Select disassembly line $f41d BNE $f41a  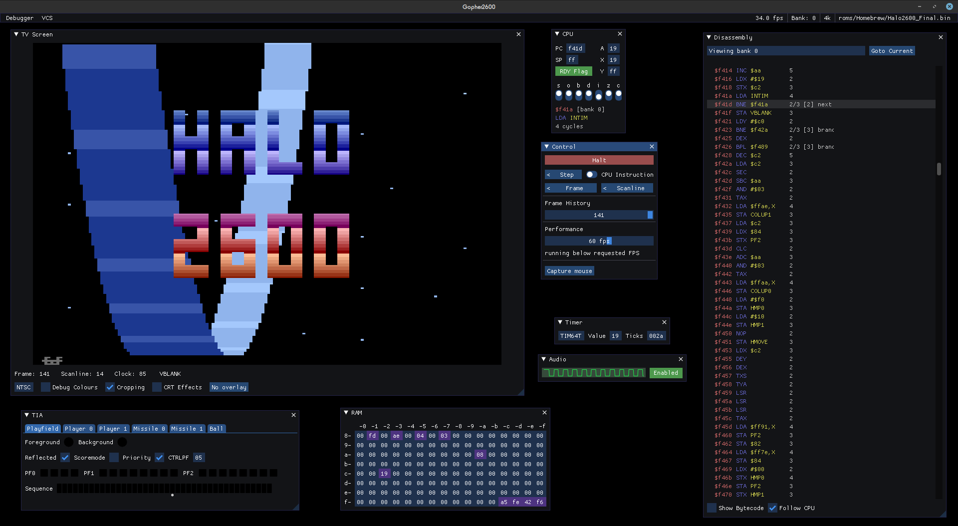point(821,104)
